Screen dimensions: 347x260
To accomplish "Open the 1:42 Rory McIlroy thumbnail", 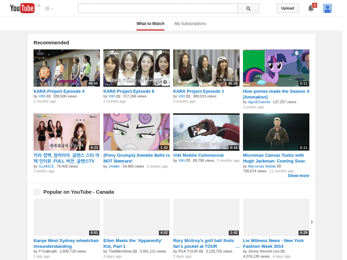I will 206,217.
